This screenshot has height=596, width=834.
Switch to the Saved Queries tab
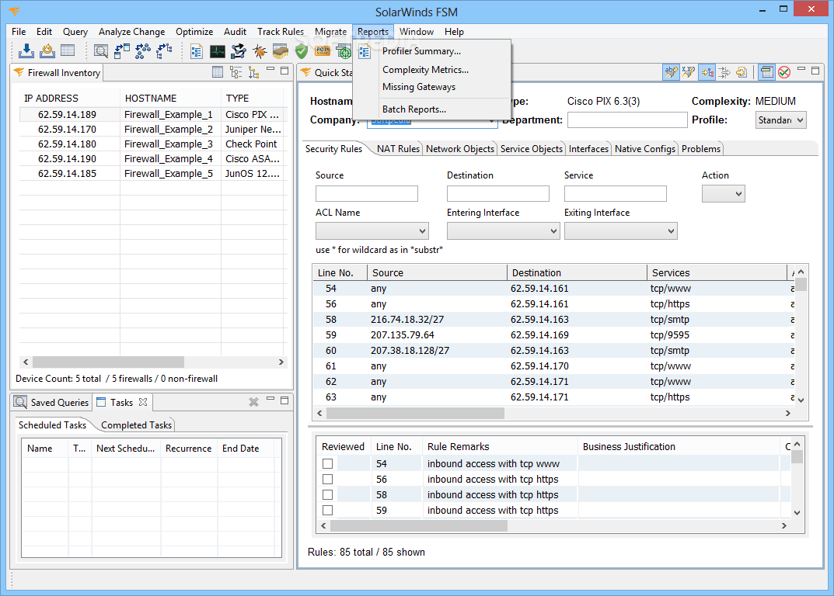[51, 403]
